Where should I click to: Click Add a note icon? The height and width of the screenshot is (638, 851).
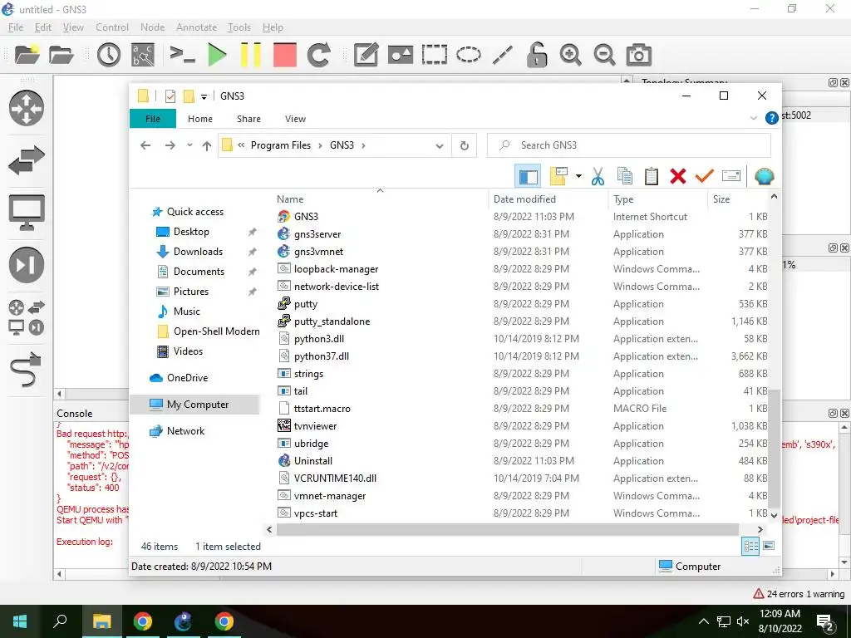coord(366,55)
